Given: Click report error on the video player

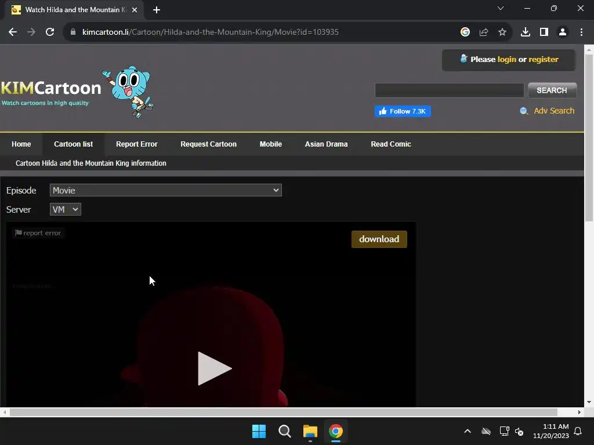Looking at the screenshot, I should pyautogui.click(x=38, y=233).
